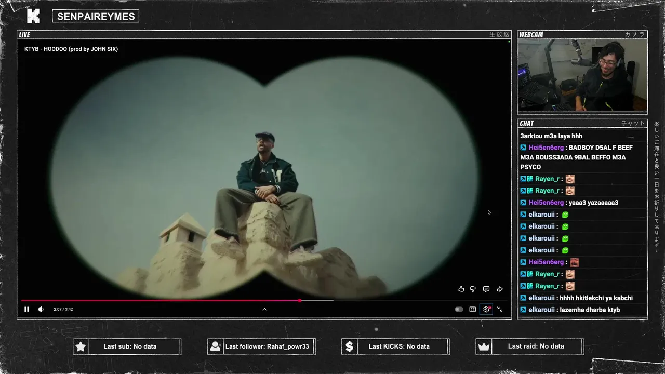The width and height of the screenshot is (665, 374).
Task: Click the star icon beside Last sub
Action: (x=81, y=346)
